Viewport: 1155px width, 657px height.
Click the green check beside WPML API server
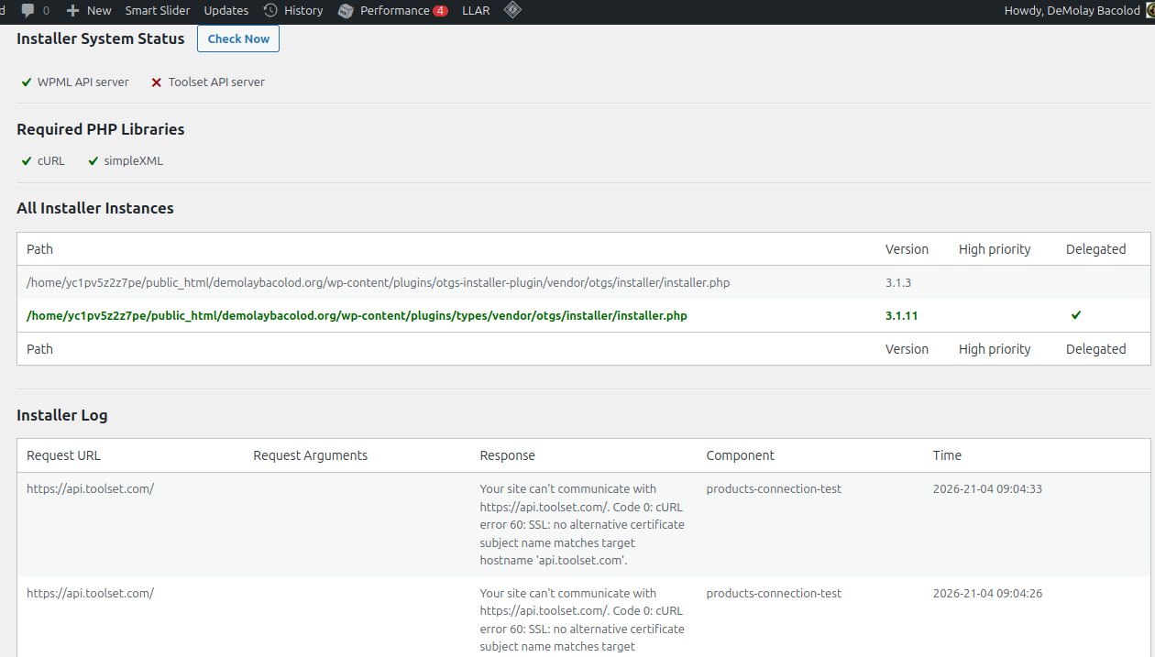pos(27,82)
